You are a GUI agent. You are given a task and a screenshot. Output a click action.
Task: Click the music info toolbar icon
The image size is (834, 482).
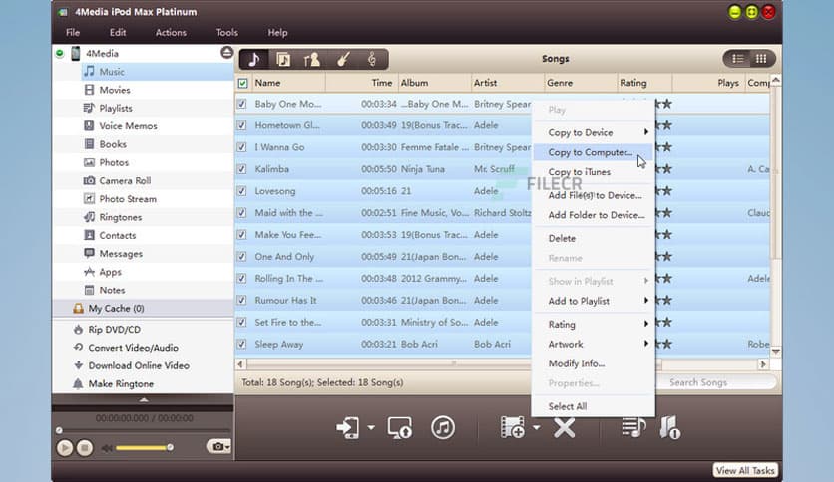pos(669,428)
